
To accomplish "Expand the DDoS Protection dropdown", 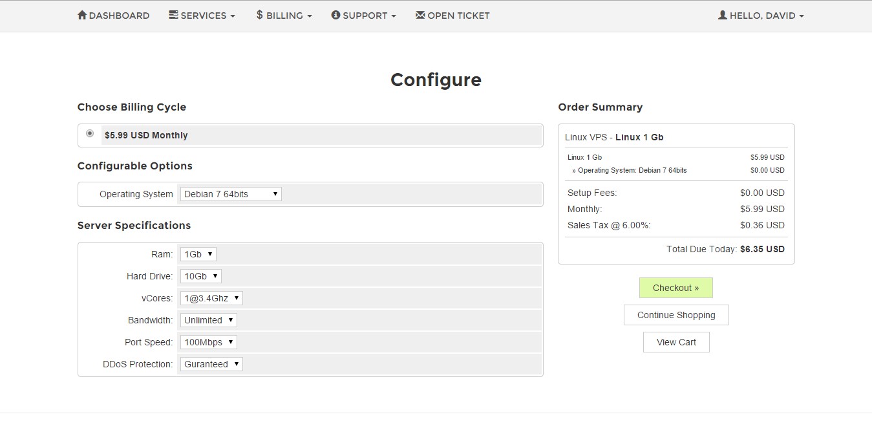I will point(211,365).
